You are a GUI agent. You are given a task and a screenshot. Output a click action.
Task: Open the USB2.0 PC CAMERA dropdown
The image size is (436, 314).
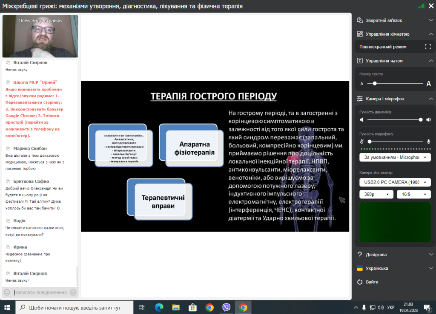click(395, 182)
